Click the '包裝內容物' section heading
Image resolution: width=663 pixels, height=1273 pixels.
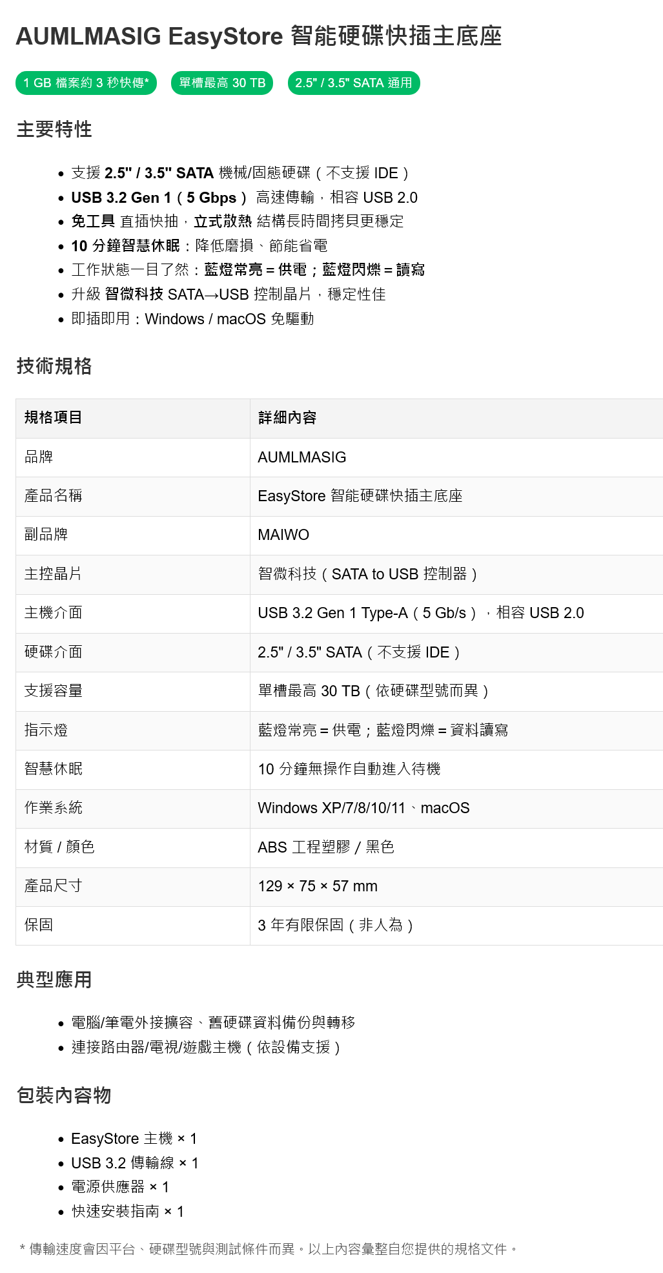click(x=64, y=1095)
